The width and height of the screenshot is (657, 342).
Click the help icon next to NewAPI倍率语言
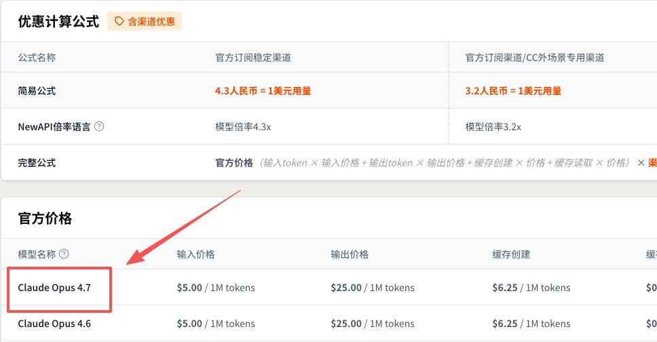click(99, 126)
